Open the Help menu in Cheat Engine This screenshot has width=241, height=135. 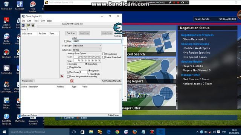coord(49,21)
